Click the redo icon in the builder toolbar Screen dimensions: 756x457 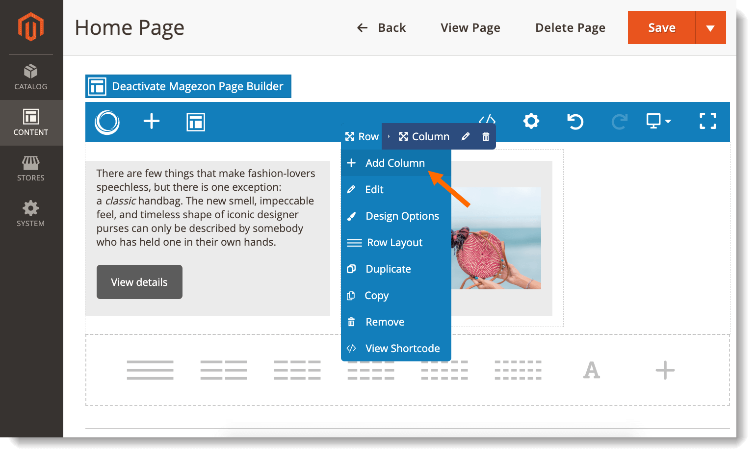coord(619,122)
